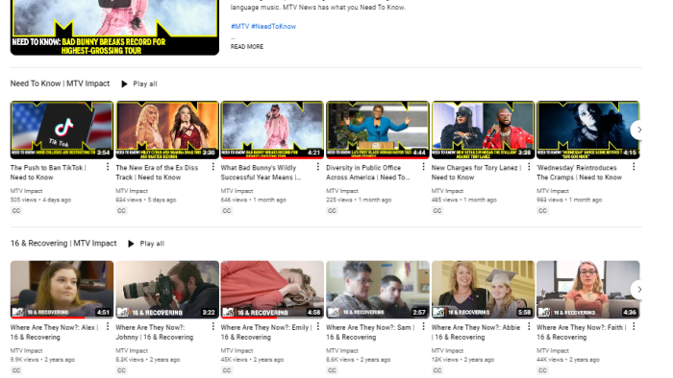Image resolution: width=673 pixels, height=378 pixels.
Task: Click READ MORE under video description
Action: [x=247, y=47]
